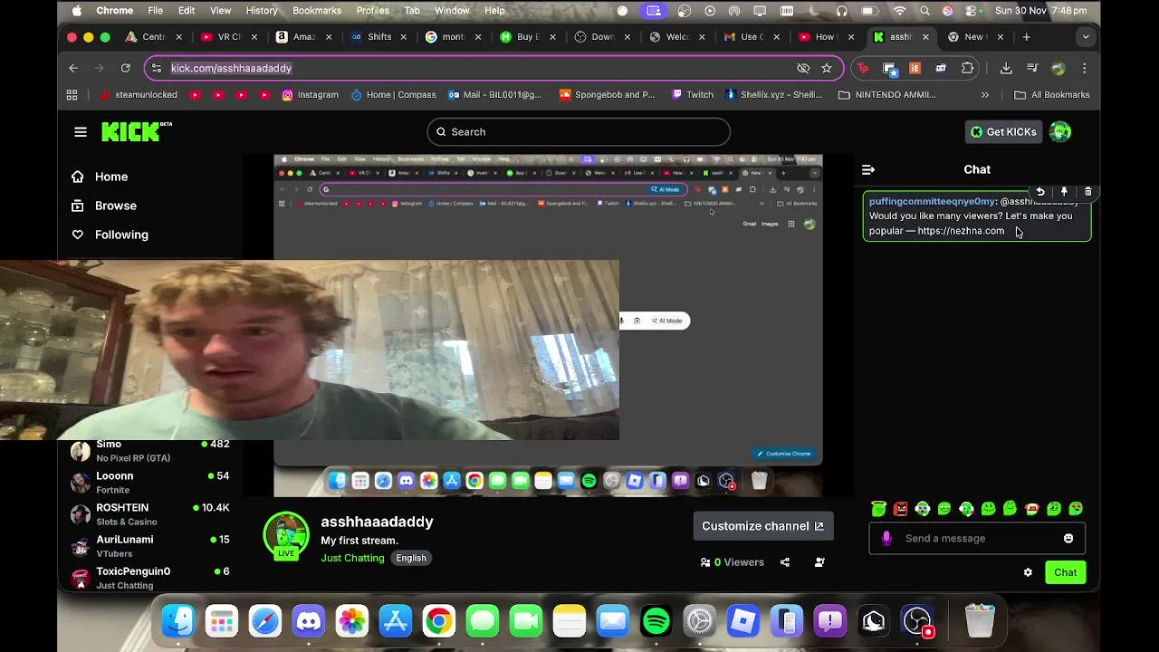Bookmark this page with the star
Screen dimensions: 1159x652
[x=827, y=68]
